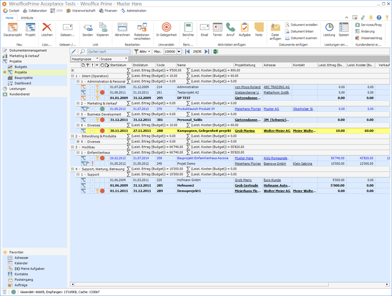Click Dokument erstellen

pos(301,25)
